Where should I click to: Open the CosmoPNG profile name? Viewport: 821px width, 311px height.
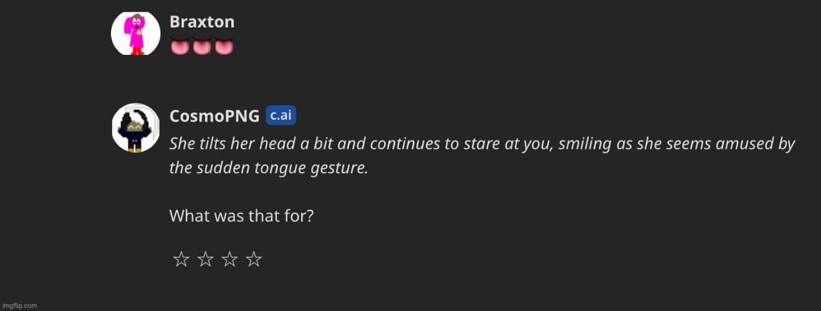(x=214, y=116)
